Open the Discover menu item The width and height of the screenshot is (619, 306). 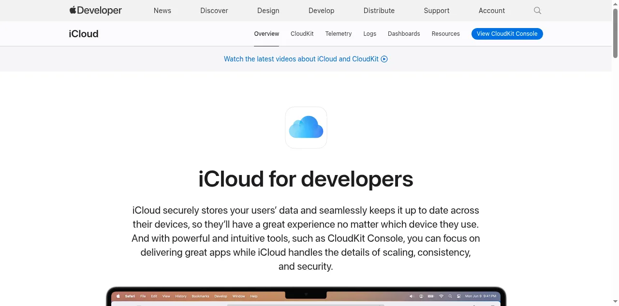pyautogui.click(x=214, y=11)
